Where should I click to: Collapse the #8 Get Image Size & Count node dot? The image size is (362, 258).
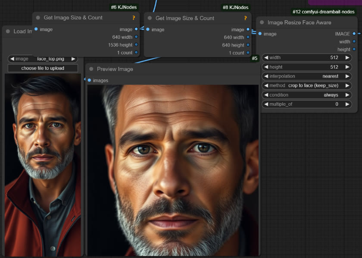pyautogui.click(x=150, y=18)
